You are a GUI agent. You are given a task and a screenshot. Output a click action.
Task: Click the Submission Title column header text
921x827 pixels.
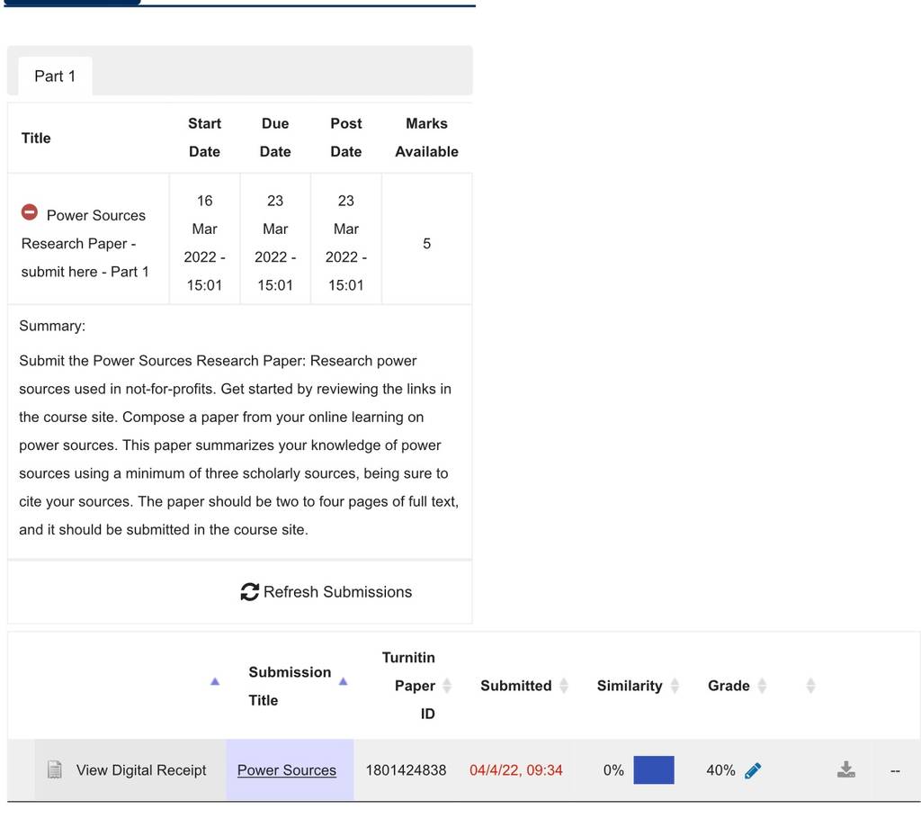[290, 686]
